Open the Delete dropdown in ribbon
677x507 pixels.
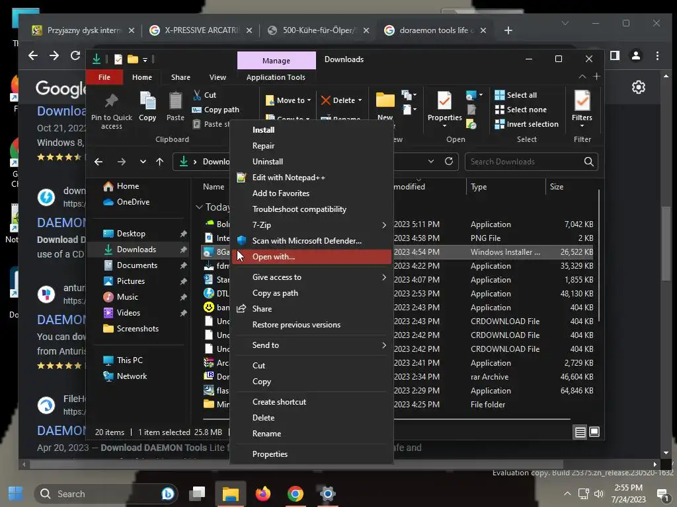pyautogui.click(x=341, y=100)
